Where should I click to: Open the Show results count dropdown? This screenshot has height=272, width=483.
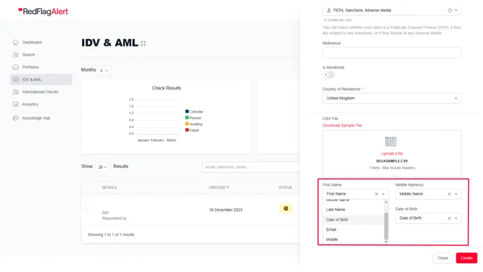[102, 167]
